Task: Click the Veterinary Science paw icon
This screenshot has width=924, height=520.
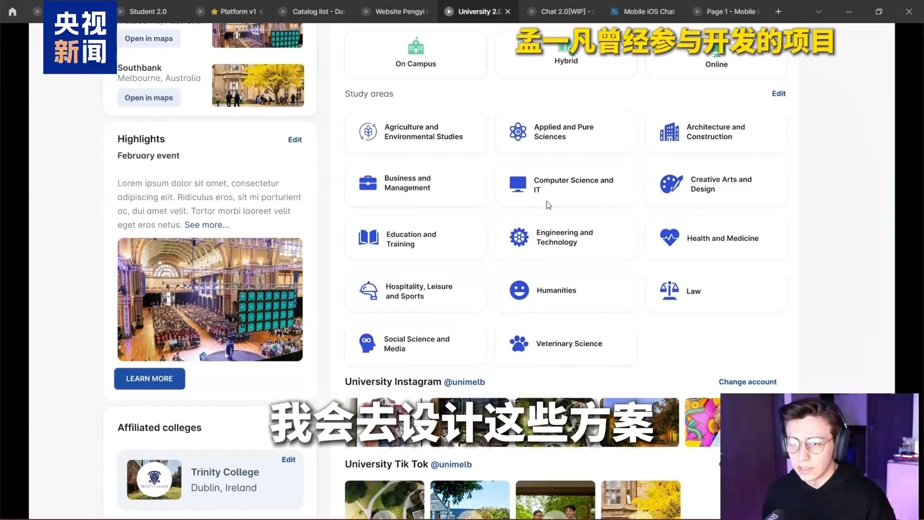Action: tap(519, 343)
